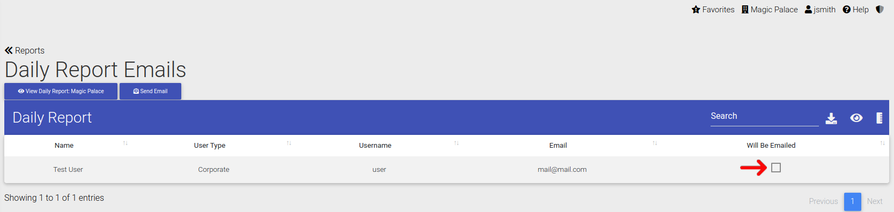Open the jsmith user menu
The width and height of the screenshot is (894, 212).
click(820, 10)
